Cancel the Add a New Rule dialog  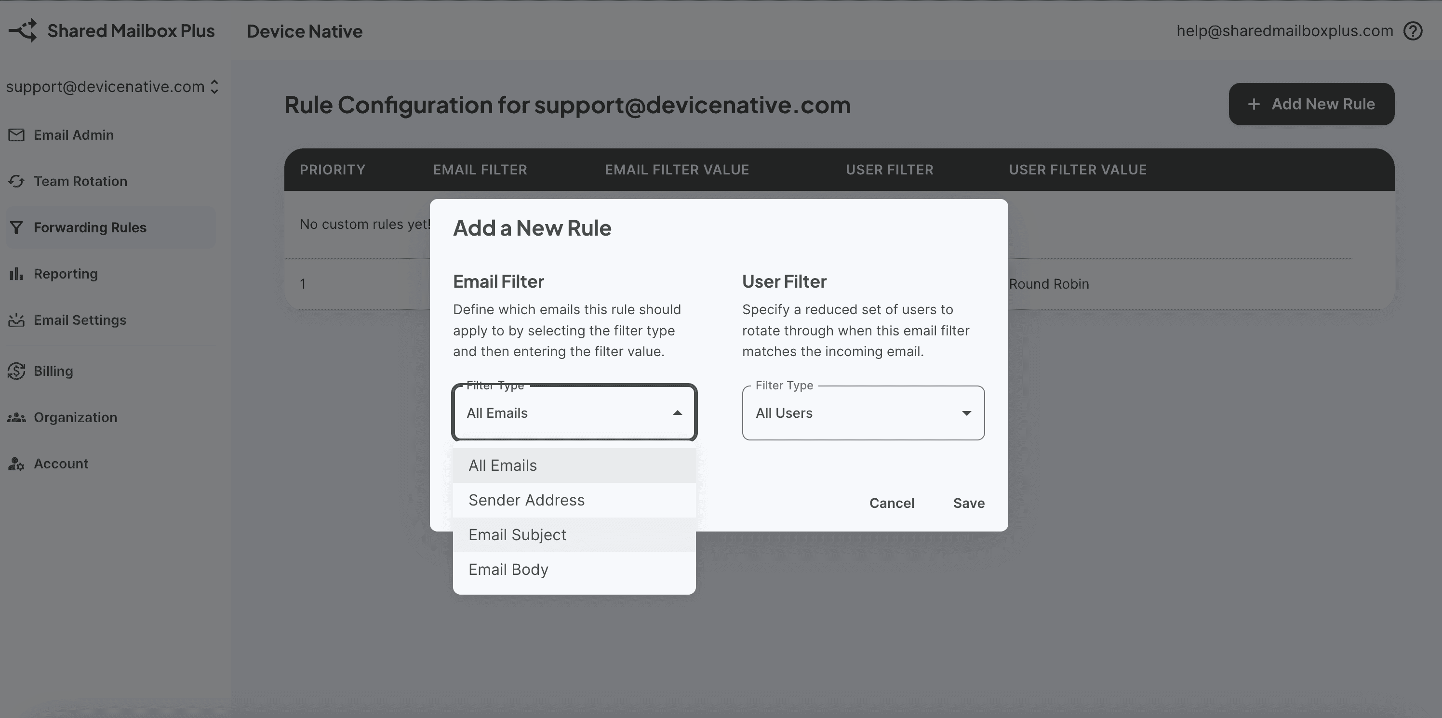click(891, 503)
